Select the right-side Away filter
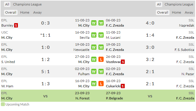 (x=189, y=12)
